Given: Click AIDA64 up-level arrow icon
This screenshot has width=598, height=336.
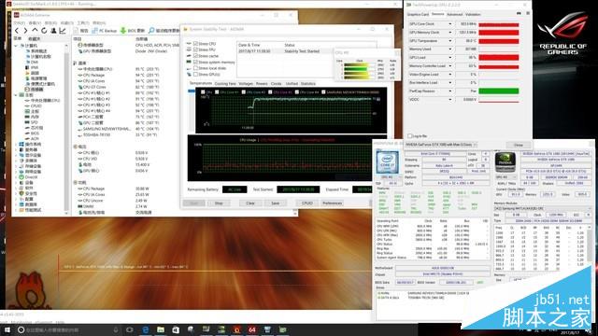Looking at the screenshot, I should pyautogui.click(x=35, y=31).
